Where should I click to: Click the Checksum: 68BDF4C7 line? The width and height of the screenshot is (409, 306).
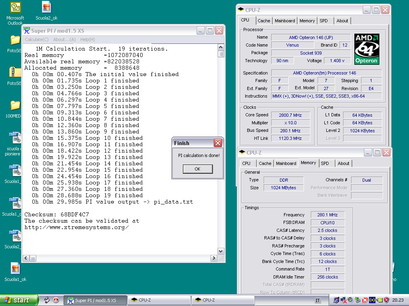coord(57,214)
